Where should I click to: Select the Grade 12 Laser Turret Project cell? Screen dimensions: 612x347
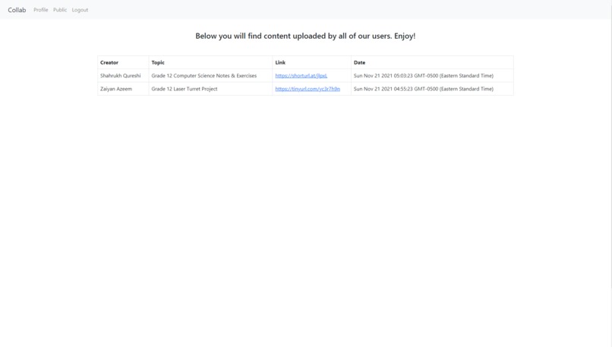pyautogui.click(x=210, y=89)
